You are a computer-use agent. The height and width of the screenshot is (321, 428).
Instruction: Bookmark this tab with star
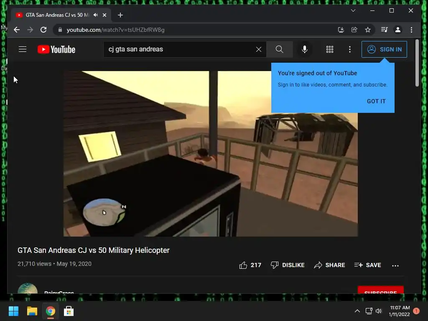pyautogui.click(x=368, y=30)
